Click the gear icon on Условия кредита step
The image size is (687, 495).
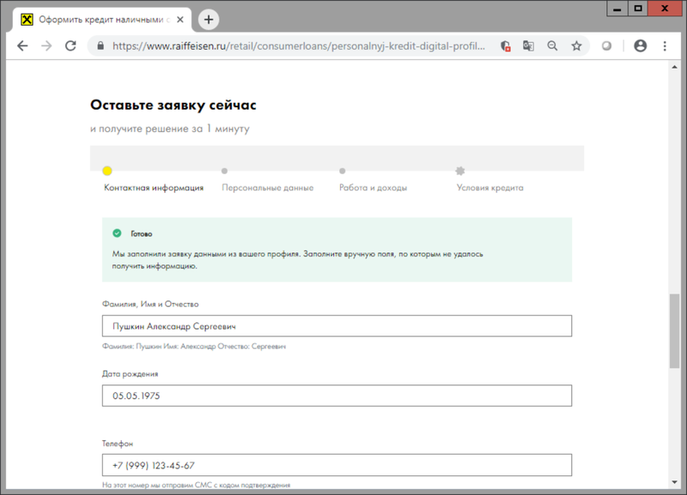pos(460,170)
